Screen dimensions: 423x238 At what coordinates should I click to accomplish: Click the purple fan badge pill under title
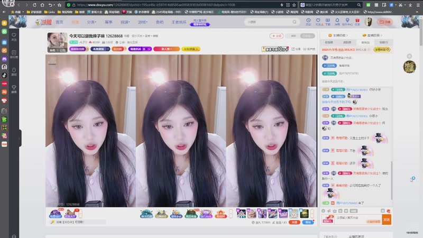tap(78, 49)
